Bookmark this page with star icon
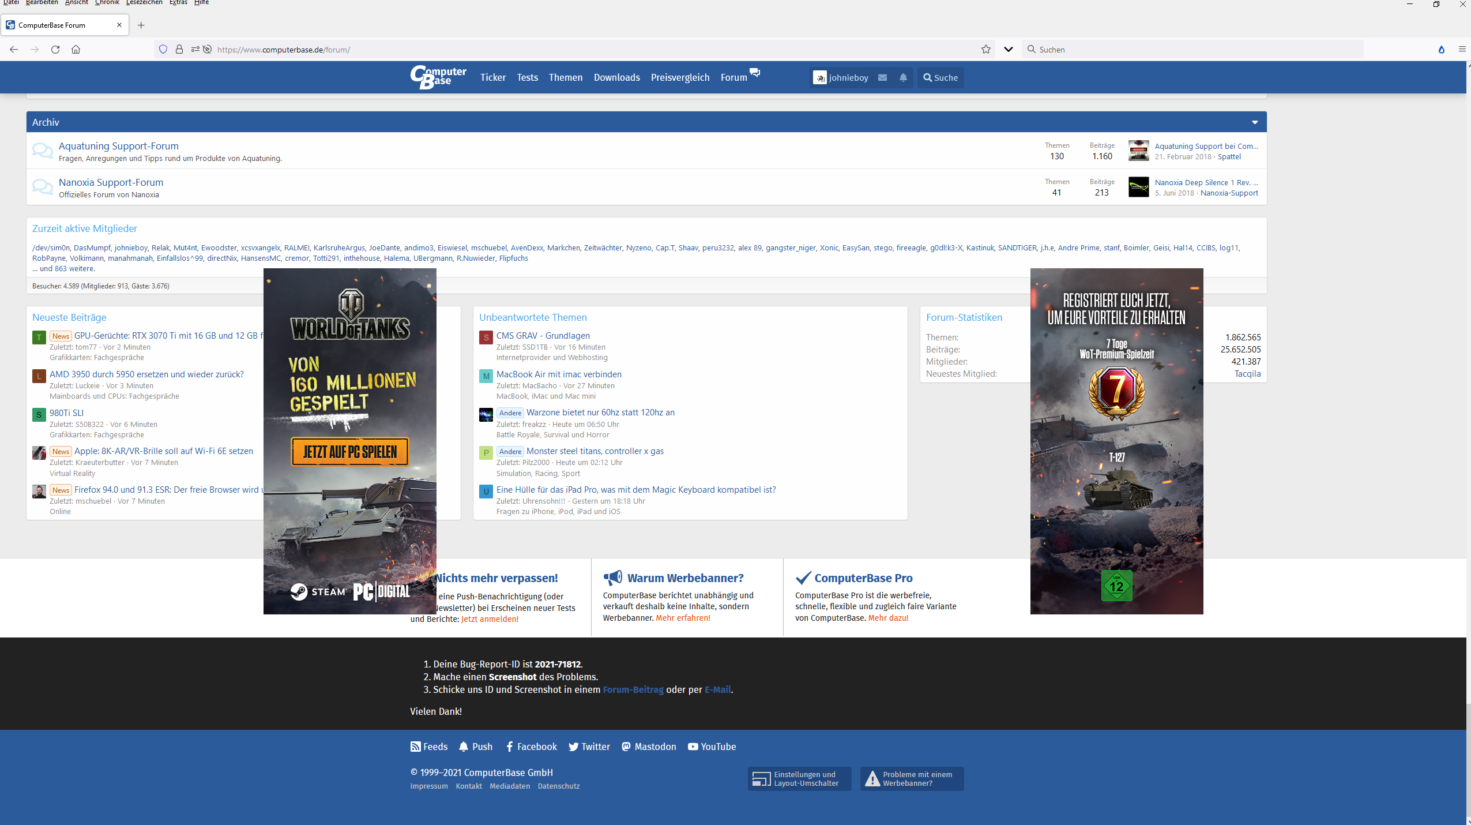Image resolution: width=1471 pixels, height=825 pixels. pyautogui.click(x=985, y=50)
